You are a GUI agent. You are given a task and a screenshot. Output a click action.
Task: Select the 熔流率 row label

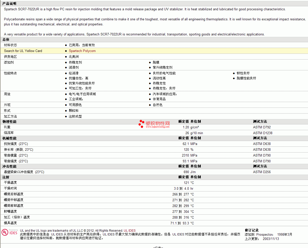(9, 133)
